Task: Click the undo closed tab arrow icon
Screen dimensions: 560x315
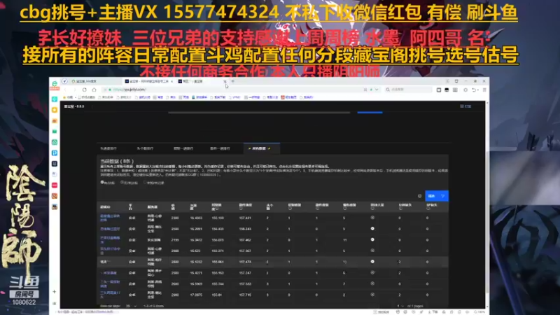Action: (x=474, y=90)
